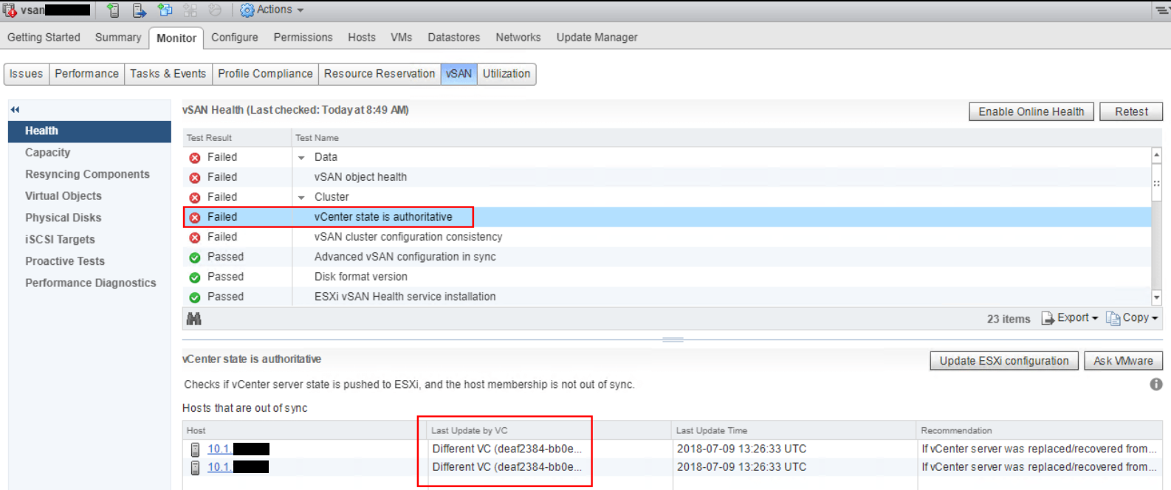Click the greyed-out resource pool toolbar icon

(215, 10)
